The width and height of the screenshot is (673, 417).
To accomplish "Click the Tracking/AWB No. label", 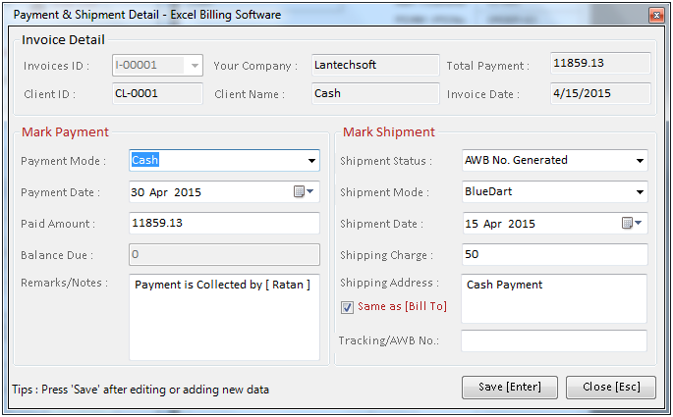I will point(389,340).
